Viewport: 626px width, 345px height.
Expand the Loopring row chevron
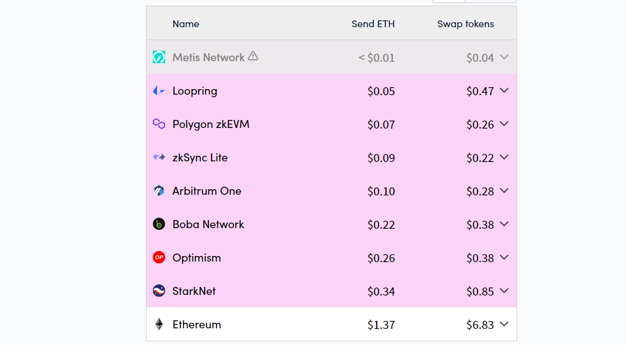click(504, 90)
